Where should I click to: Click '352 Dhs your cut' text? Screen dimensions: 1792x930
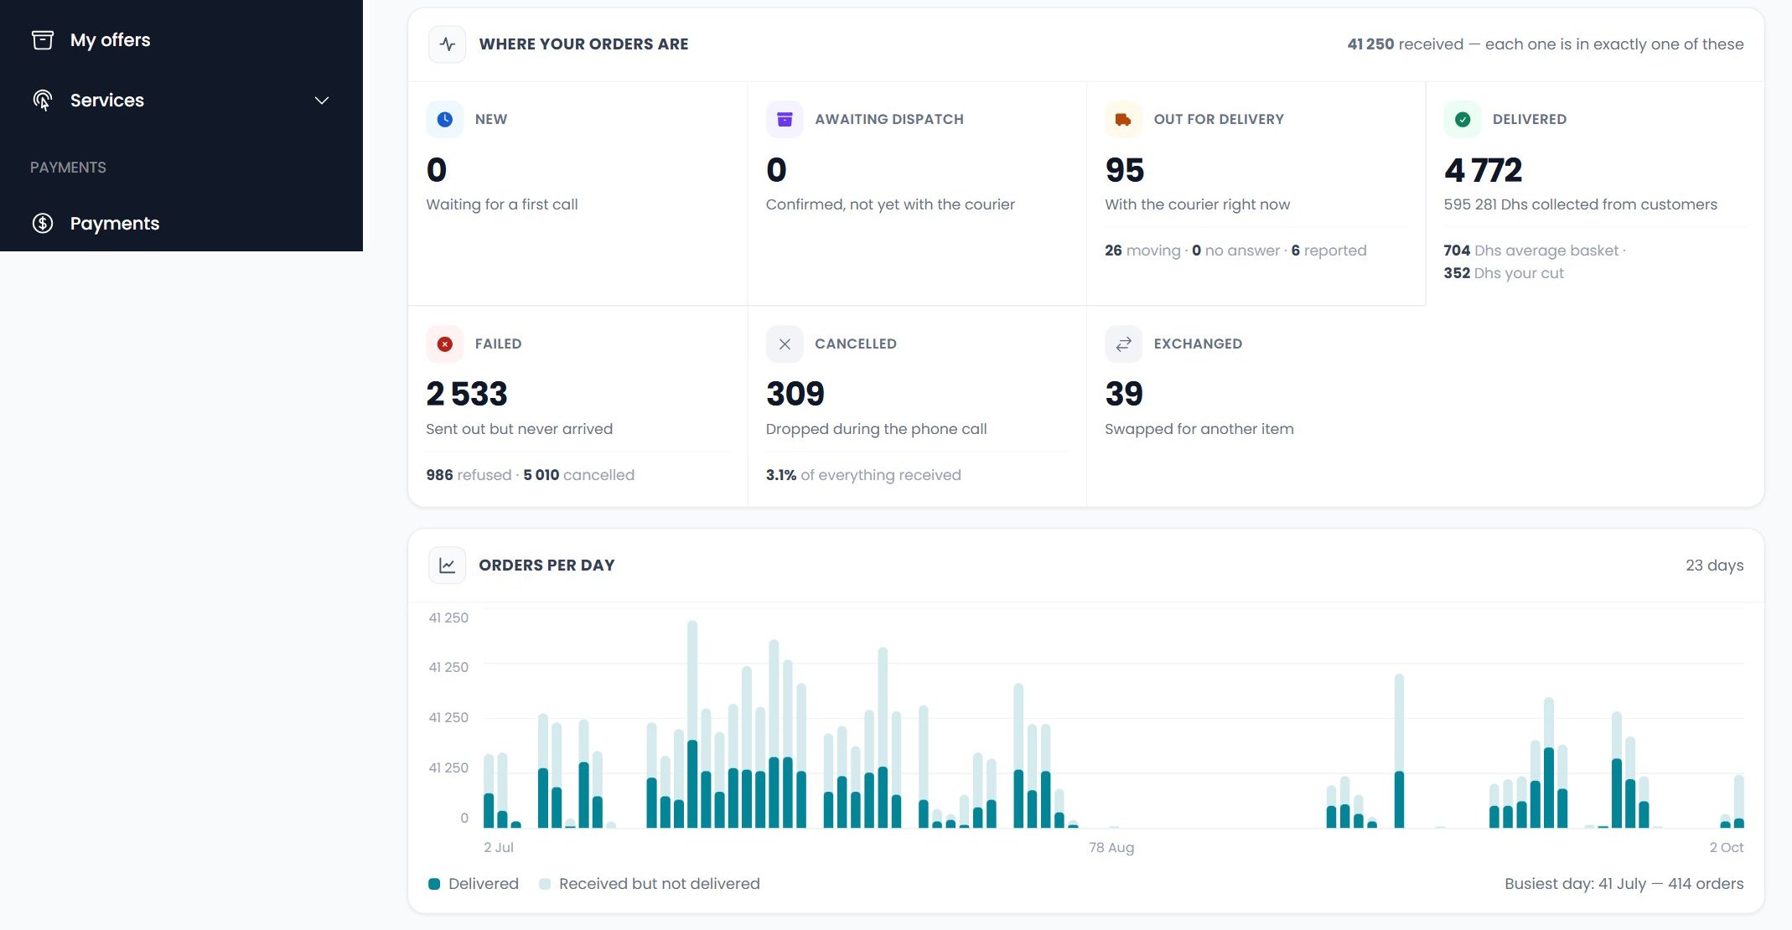[1504, 273]
